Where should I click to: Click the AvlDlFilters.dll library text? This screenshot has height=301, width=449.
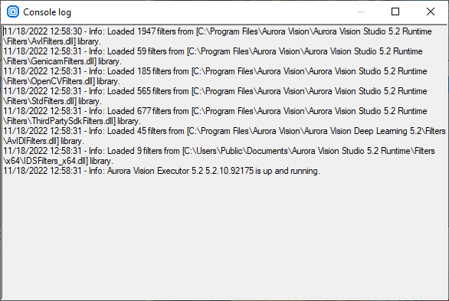pyautogui.click(x=44, y=141)
